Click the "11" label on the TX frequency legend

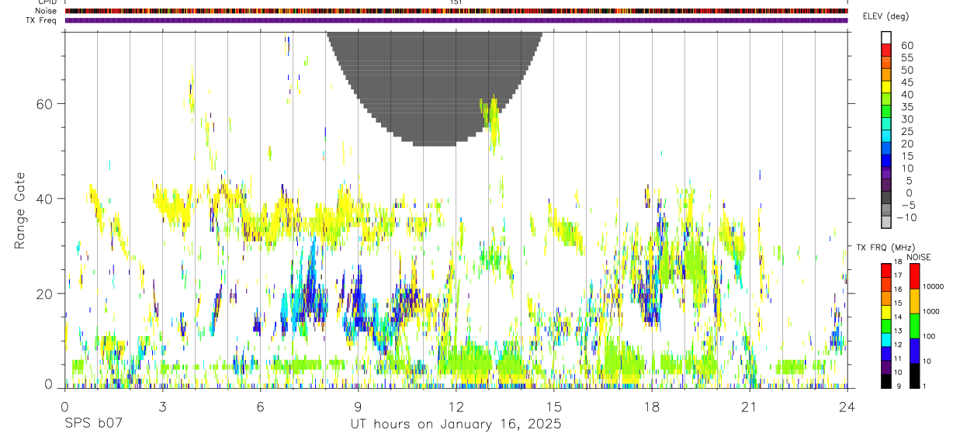(897, 359)
